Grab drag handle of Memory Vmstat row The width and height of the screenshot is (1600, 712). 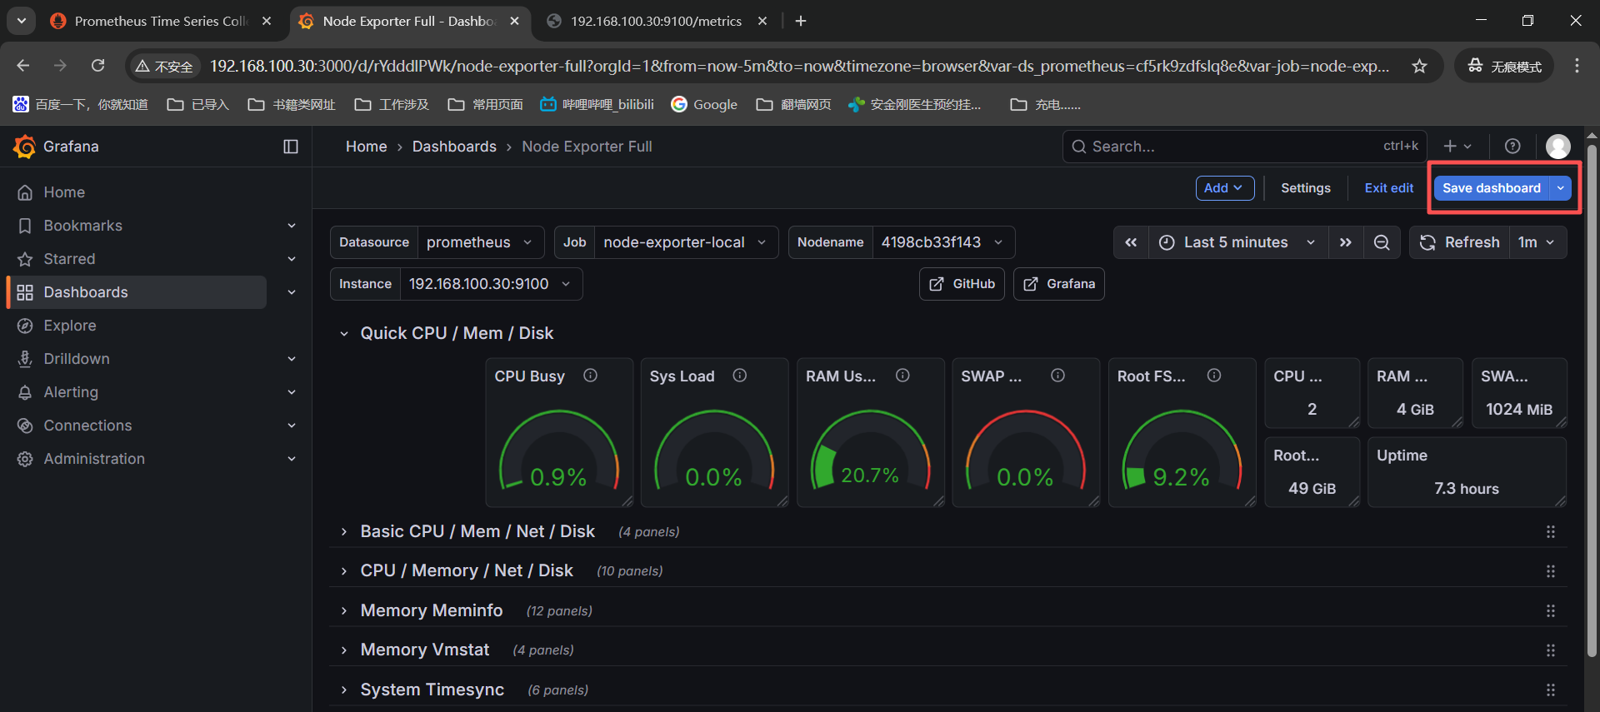(x=1551, y=650)
